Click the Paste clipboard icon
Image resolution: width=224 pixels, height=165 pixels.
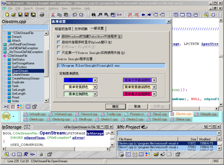66,14
